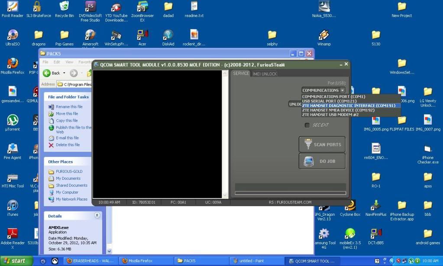Open the Foxit Reader desktop icon
The image size is (443, 266).
point(12,7)
